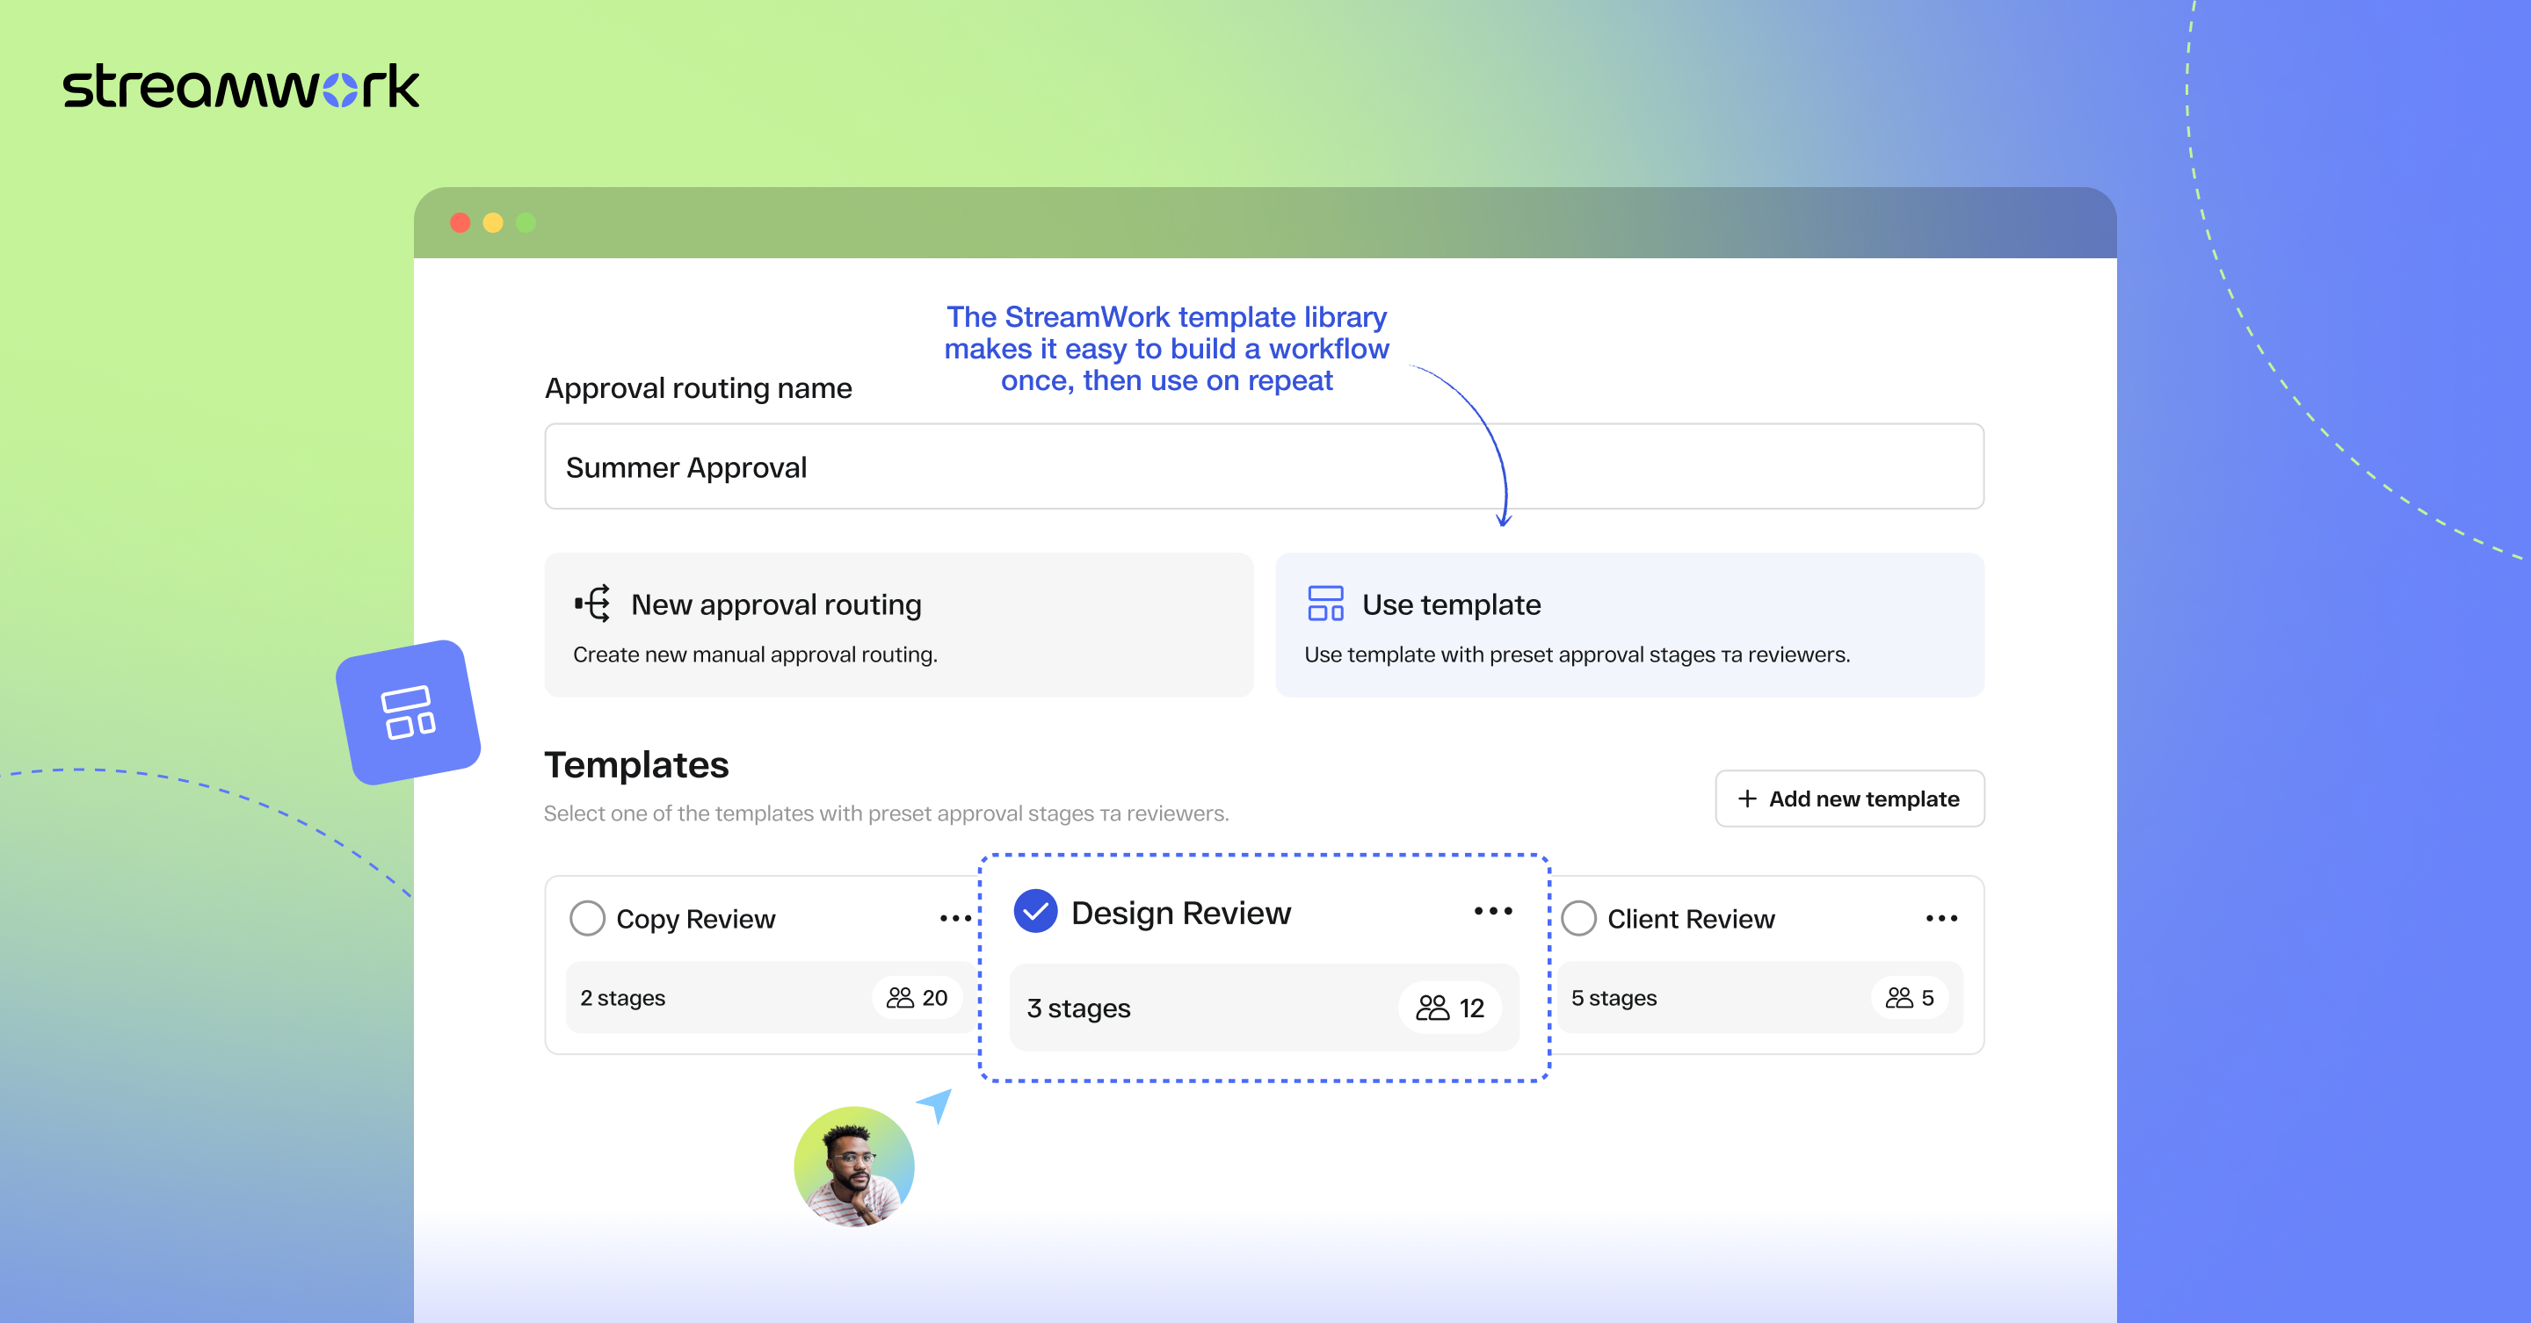
Task: Select the Copy Review radio button
Action: coord(588,918)
